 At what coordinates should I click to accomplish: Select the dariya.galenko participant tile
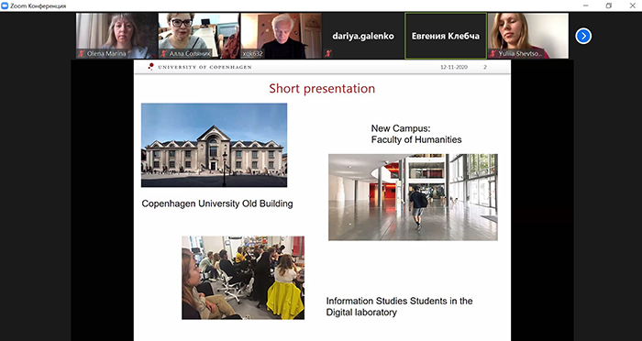click(363, 36)
